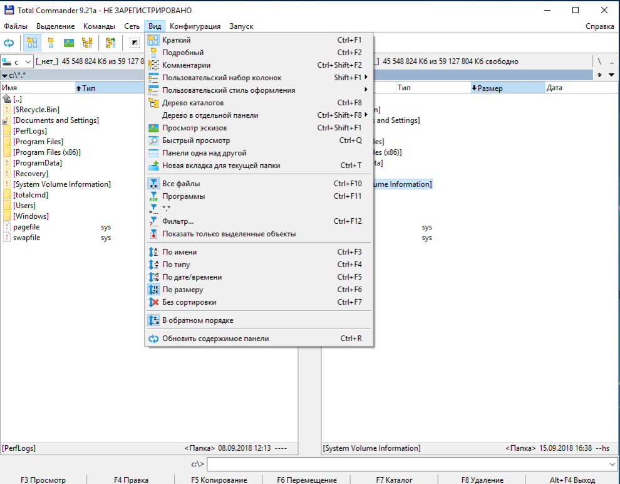Choose Комментарии menu entry

259,65
